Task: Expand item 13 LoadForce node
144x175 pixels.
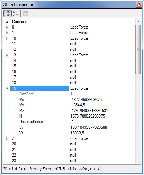Action: coord(7,55)
